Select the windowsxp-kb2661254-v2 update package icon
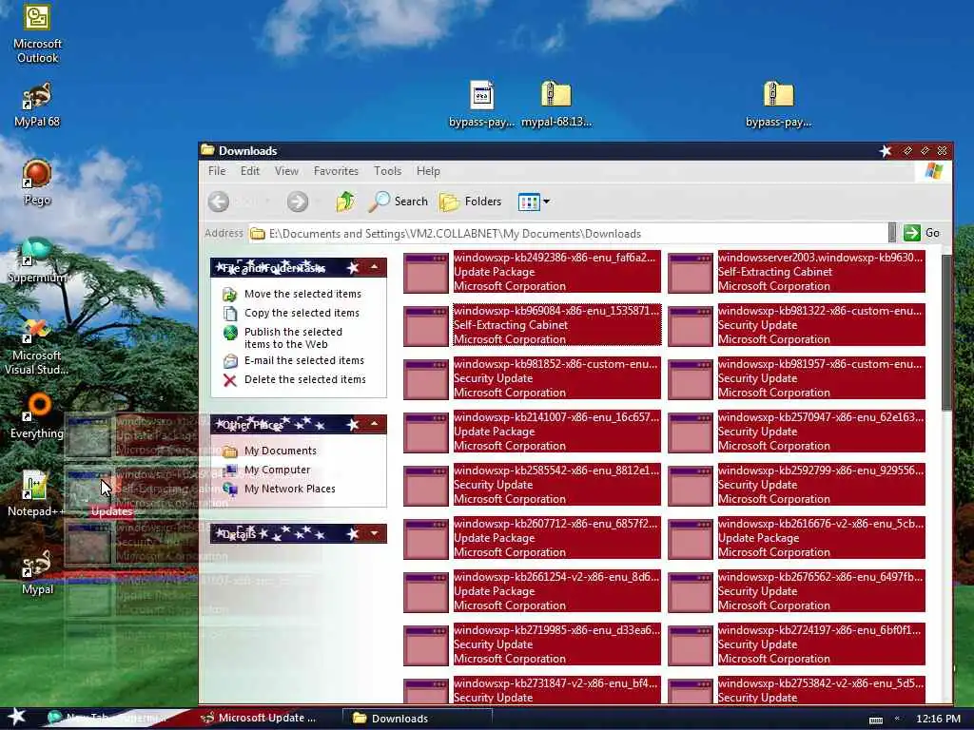This screenshot has width=974, height=730. pos(425,593)
